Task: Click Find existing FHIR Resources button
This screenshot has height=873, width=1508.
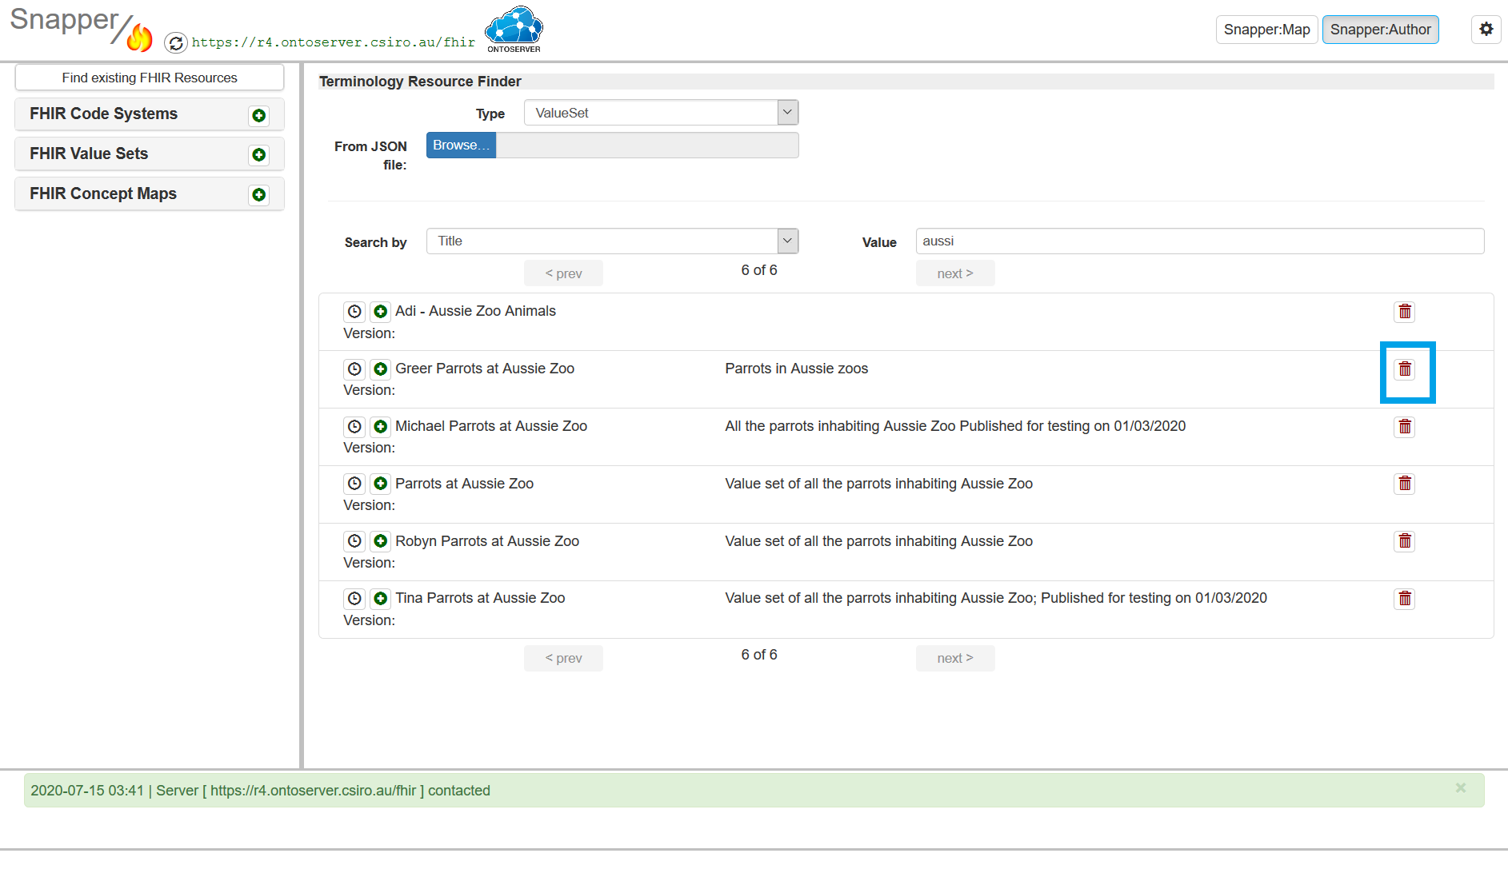Action: [x=150, y=78]
